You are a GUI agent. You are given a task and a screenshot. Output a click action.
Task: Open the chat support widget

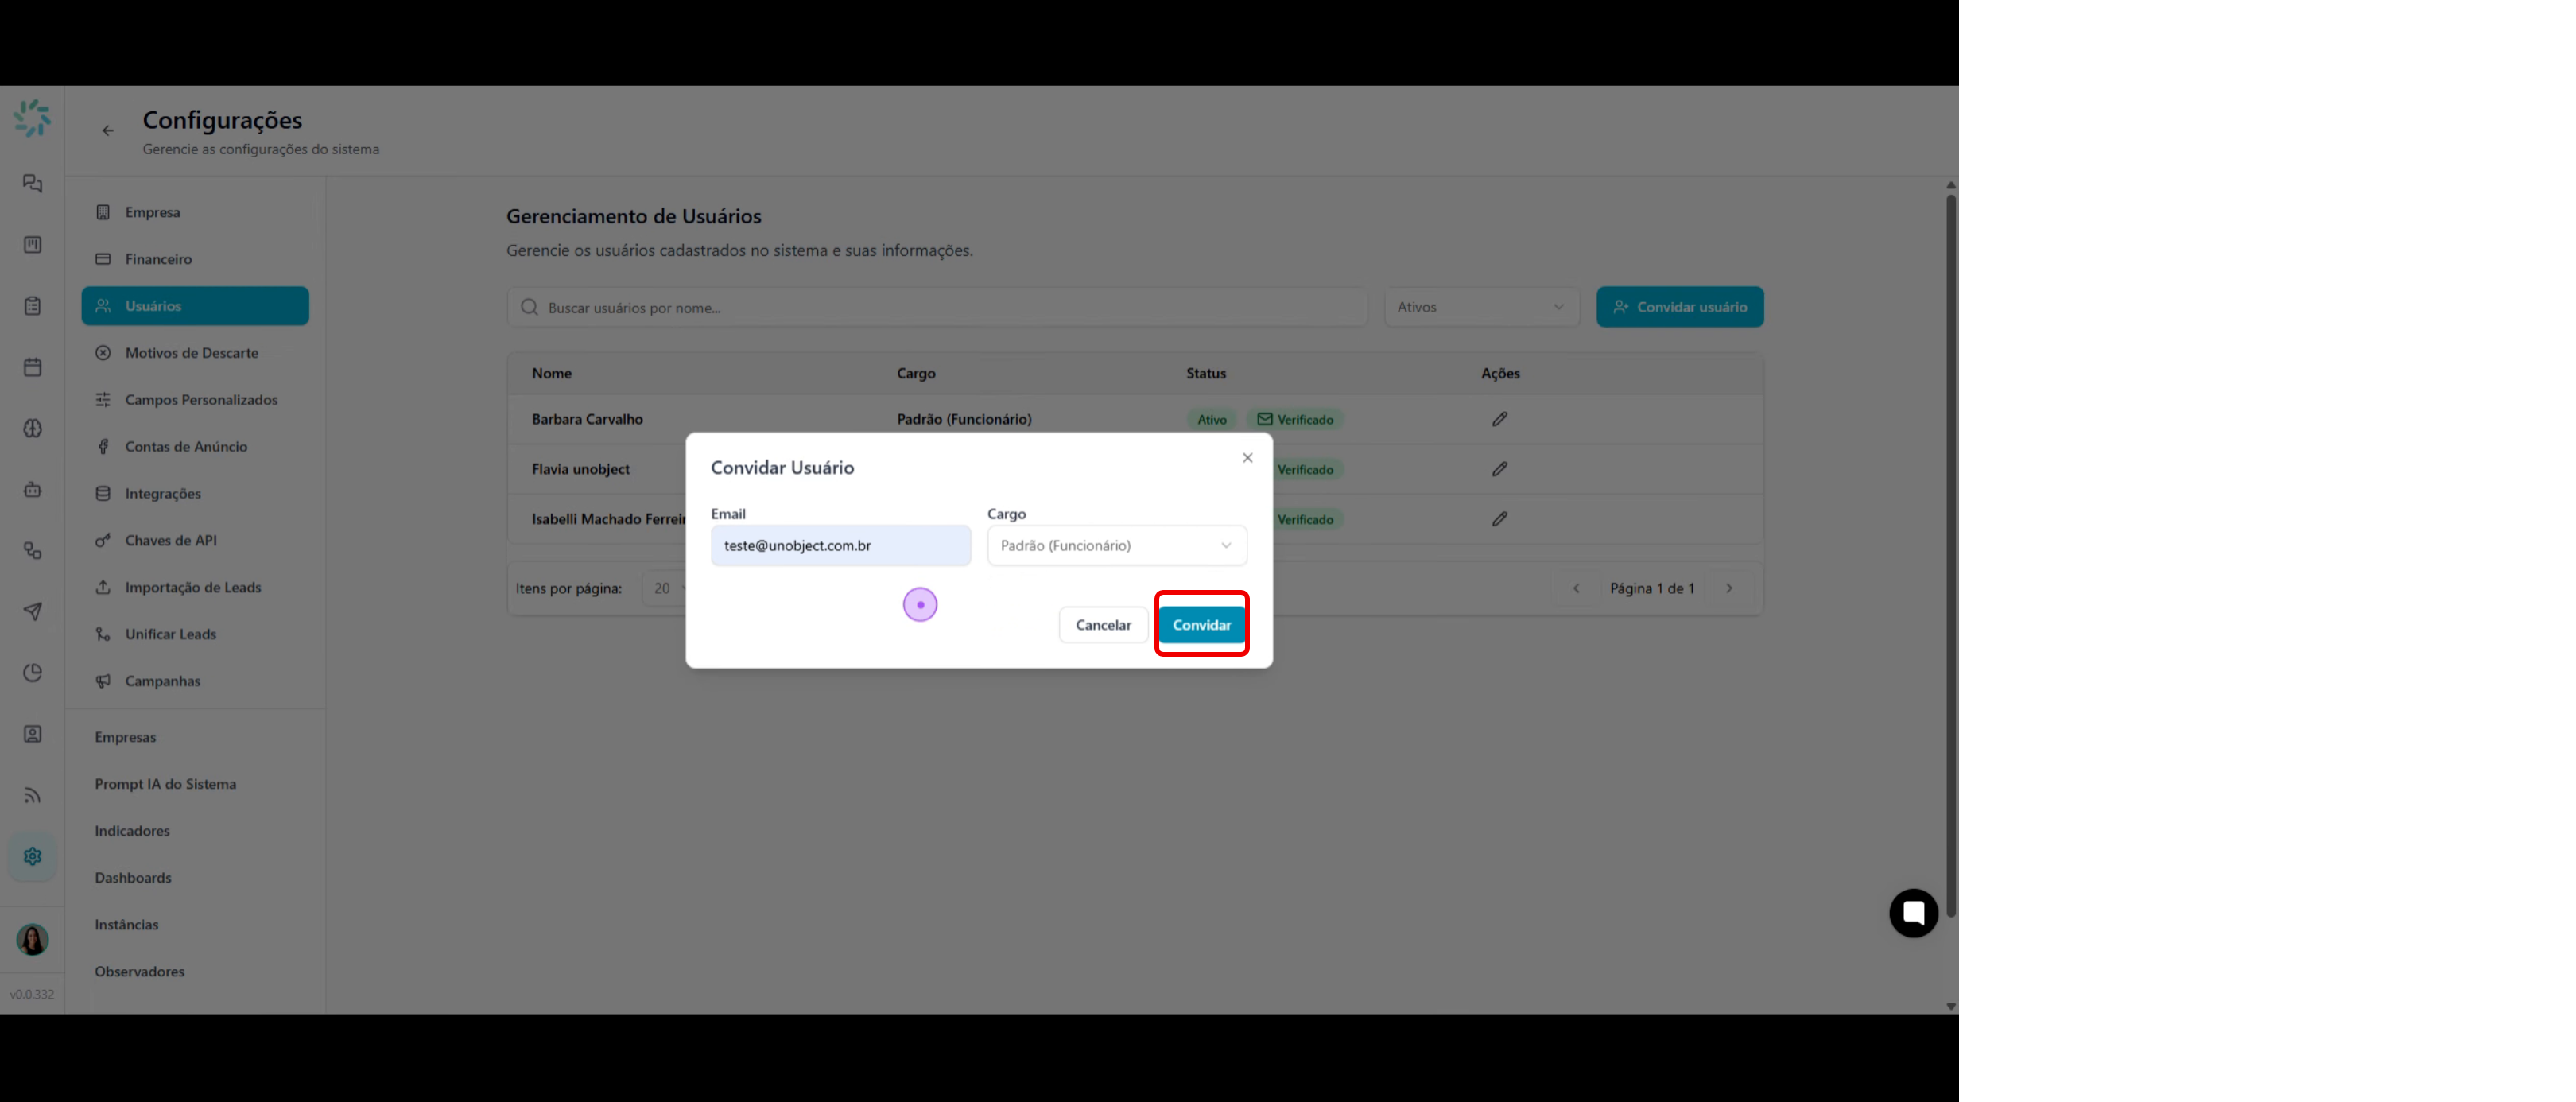(x=1913, y=912)
